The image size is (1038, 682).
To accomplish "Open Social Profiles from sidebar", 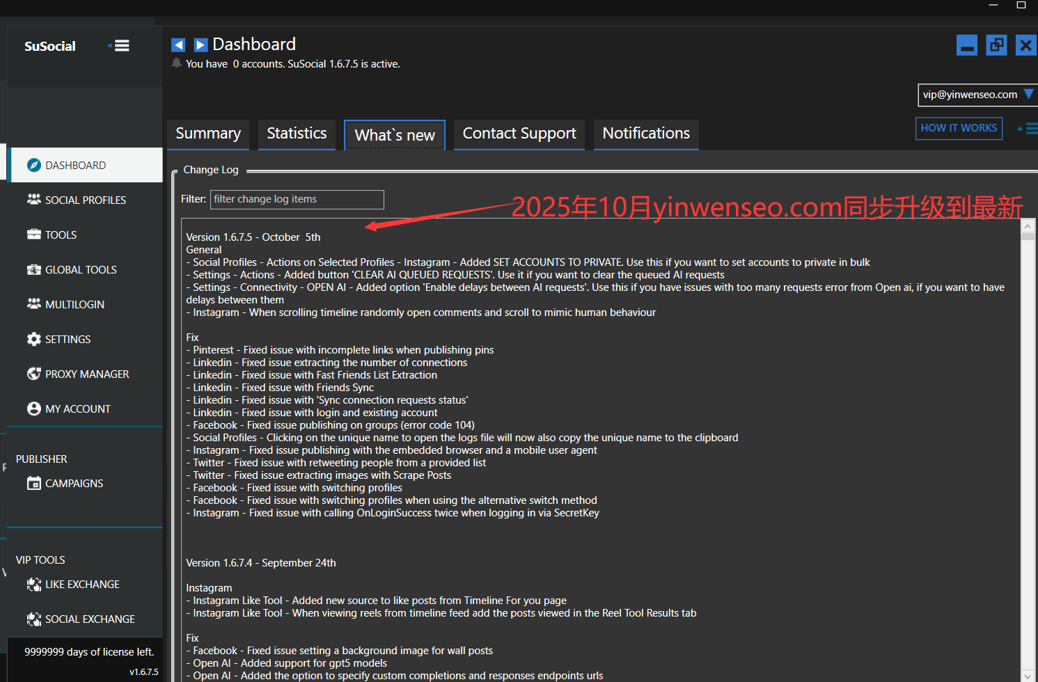I will 85,200.
